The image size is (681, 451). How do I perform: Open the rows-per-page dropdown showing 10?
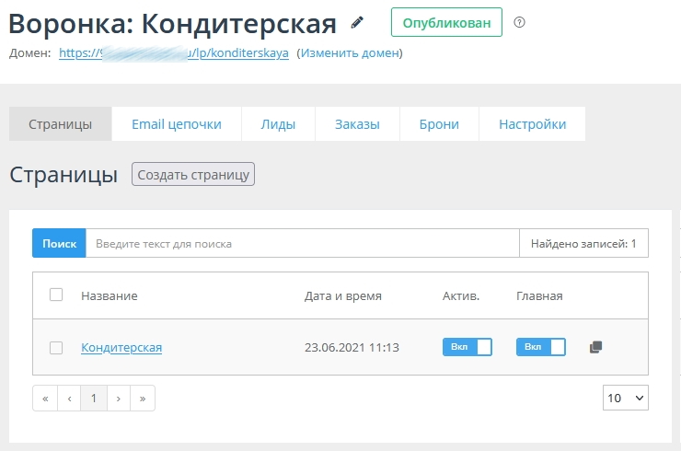[625, 398]
